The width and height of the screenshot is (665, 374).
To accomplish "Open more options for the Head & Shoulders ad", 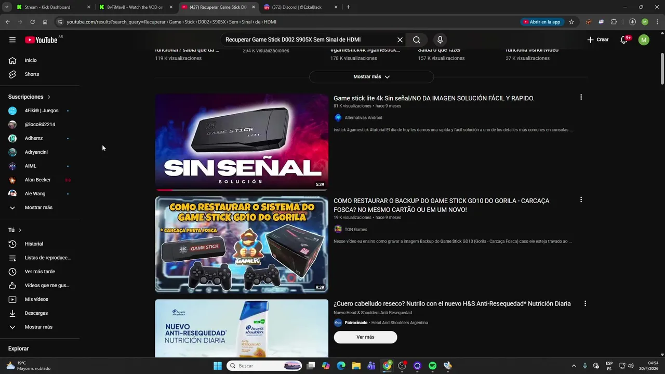I will [585, 303].
